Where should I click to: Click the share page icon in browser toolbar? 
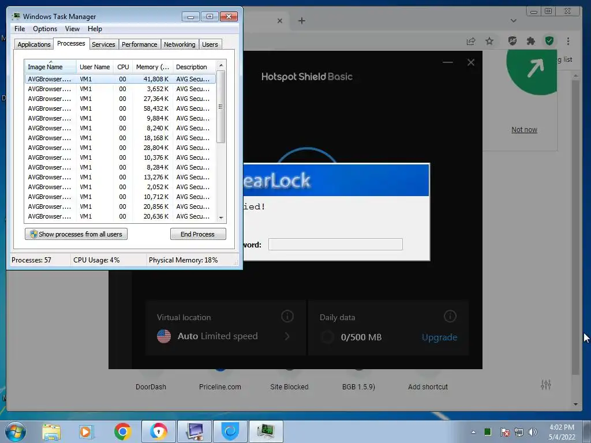[471, 41]
